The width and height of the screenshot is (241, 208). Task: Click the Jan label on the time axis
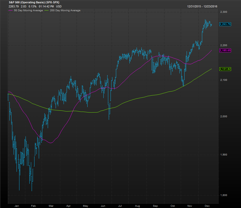point(17,206)
